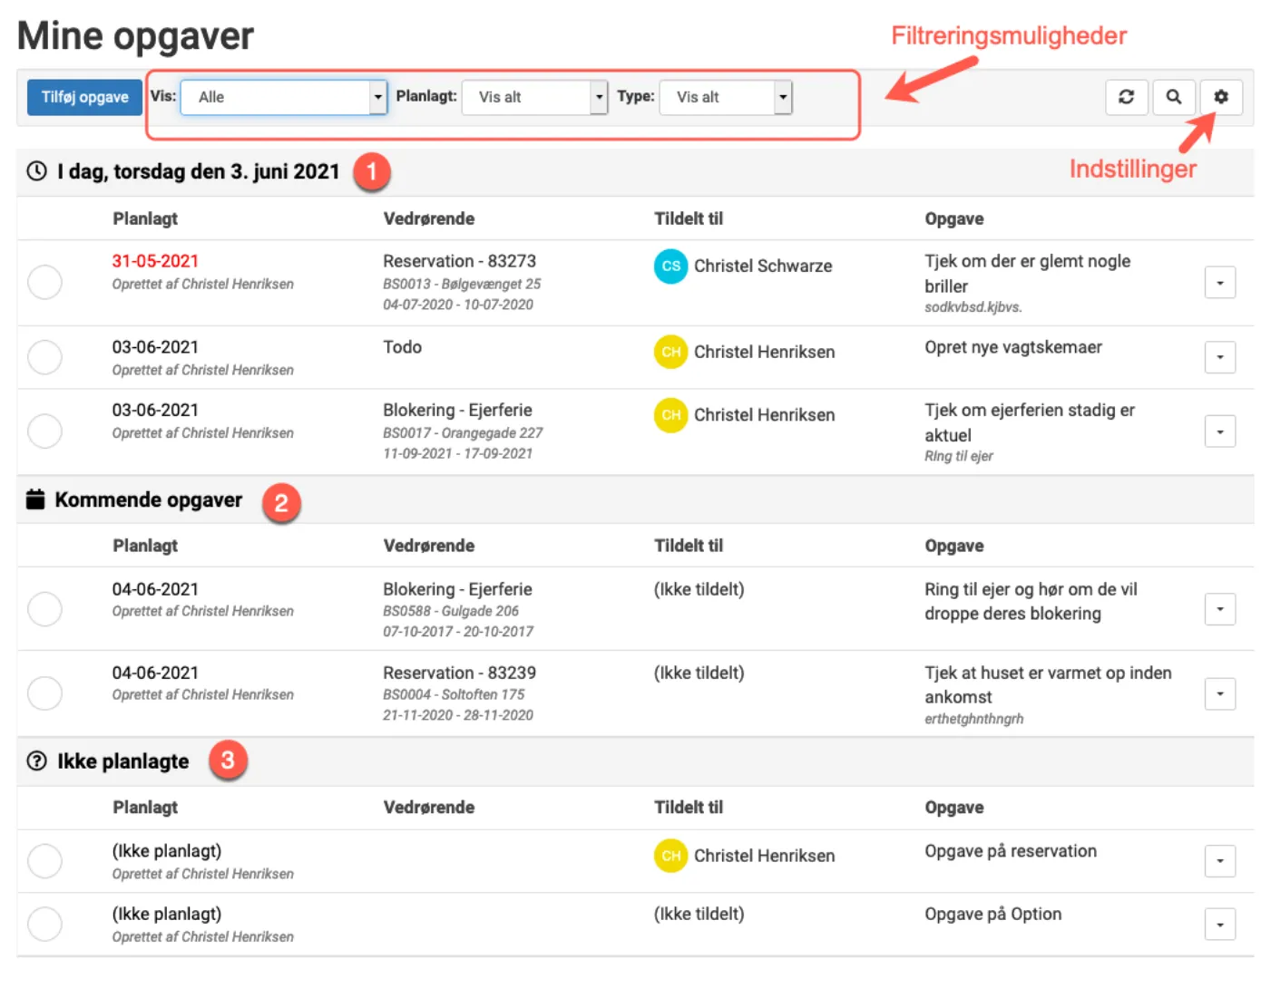
Task: Click the refresh icon in the toolbar
Action: pyautogui.click(x=1126, y=97)
